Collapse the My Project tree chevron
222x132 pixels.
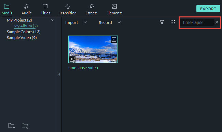click(53, 20)
